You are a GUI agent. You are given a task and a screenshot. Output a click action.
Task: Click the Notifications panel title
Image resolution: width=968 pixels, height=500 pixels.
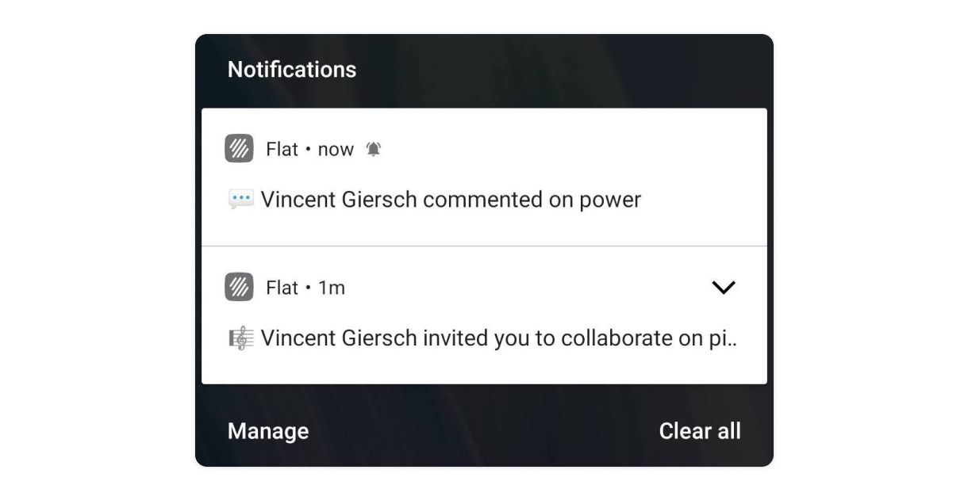292,70
